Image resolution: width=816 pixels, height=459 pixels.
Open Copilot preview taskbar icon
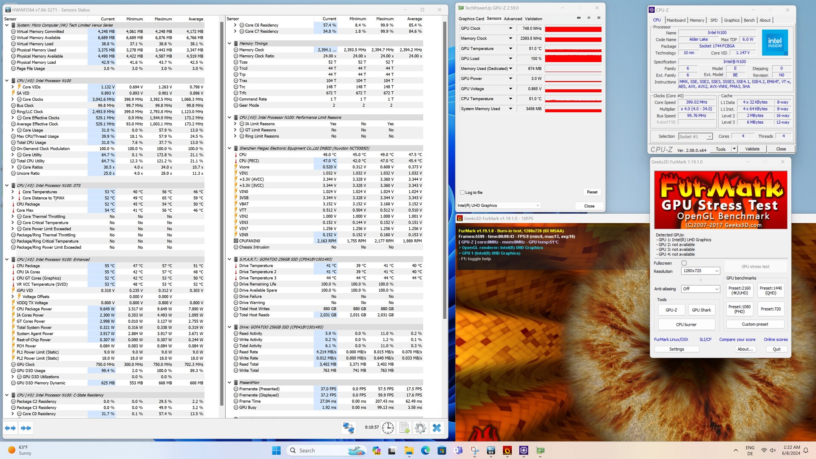[376, 450]
